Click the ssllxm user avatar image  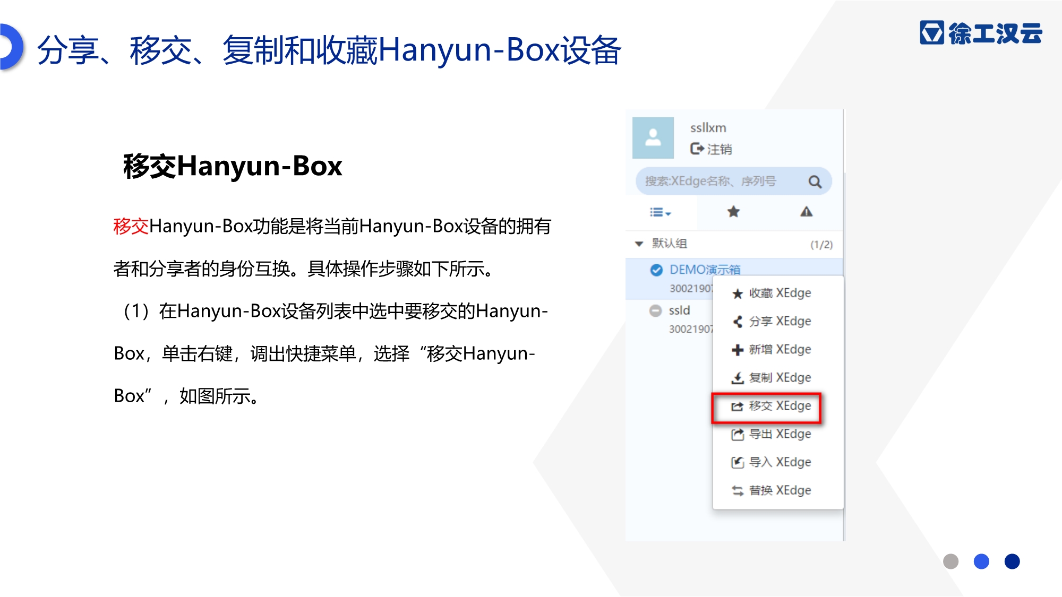653,137
